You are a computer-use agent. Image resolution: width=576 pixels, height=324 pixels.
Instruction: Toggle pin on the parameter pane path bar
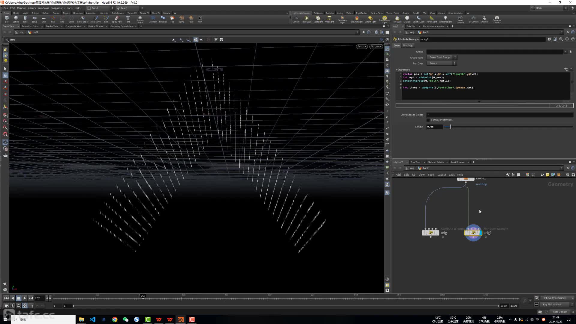[x=568, y=32]
